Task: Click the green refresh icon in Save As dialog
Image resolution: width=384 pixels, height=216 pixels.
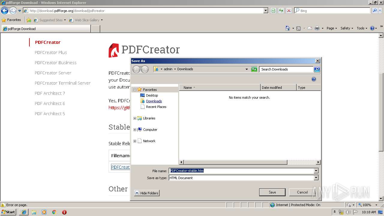Action: 254,69
